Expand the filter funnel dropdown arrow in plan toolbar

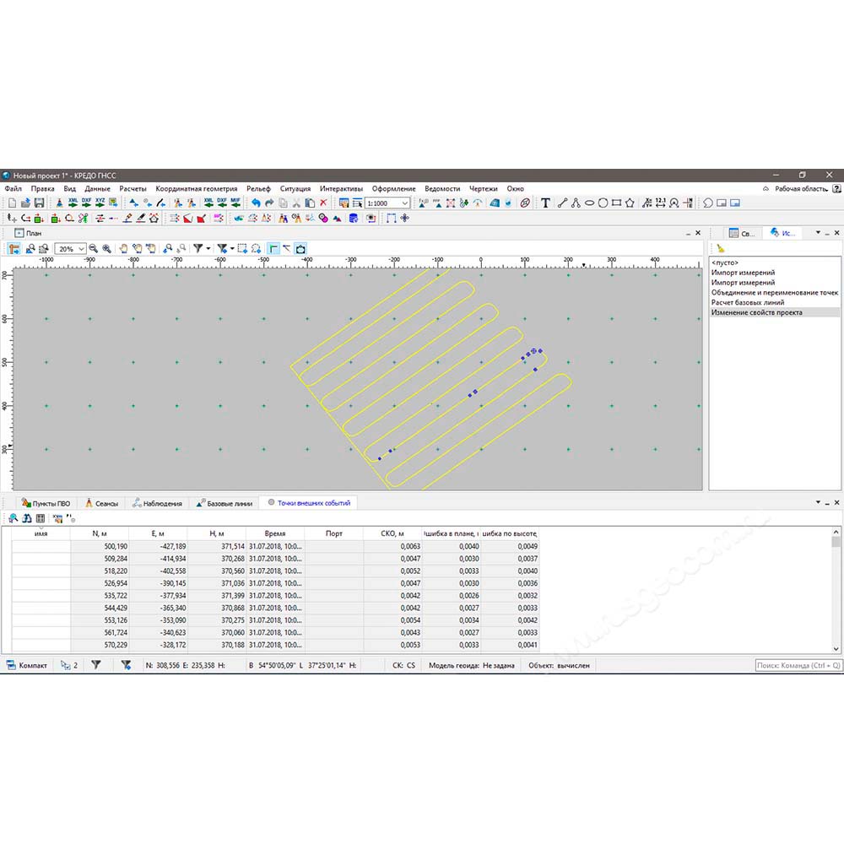point(208,249)
